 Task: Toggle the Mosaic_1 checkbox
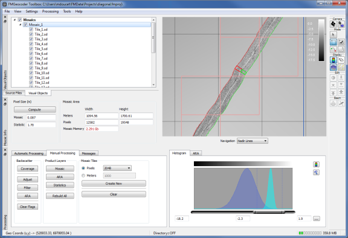point(25,25)
